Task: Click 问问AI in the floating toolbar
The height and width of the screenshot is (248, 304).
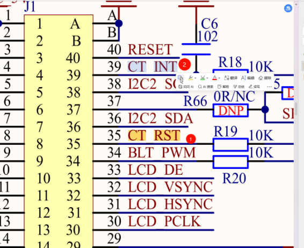Action: click(x=186, y=87)
